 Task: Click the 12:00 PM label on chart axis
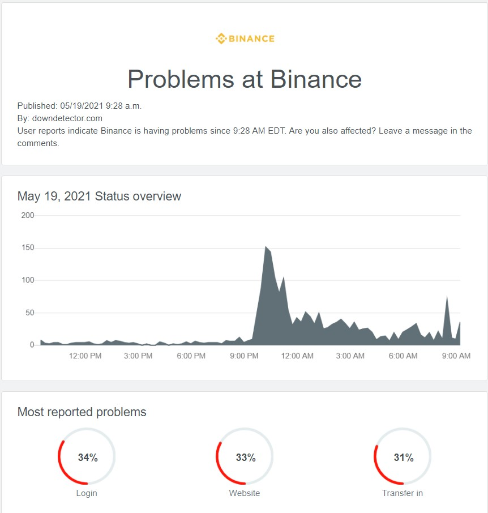[x=85, y=356]
